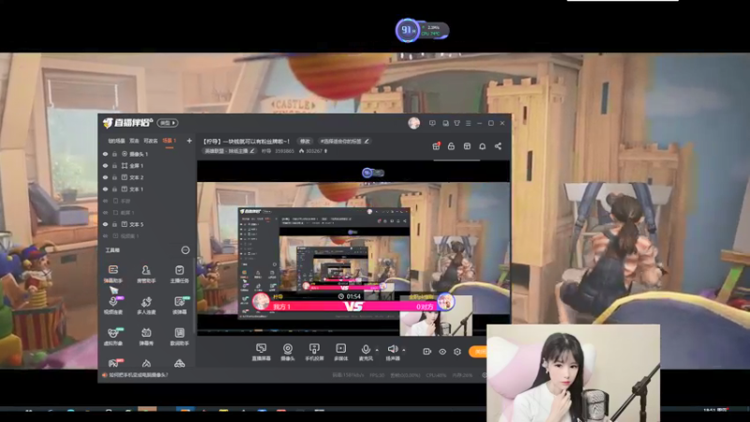Toggle the lock on 文本 5
This screenshot has height=422, width=750.
[114, 224]
